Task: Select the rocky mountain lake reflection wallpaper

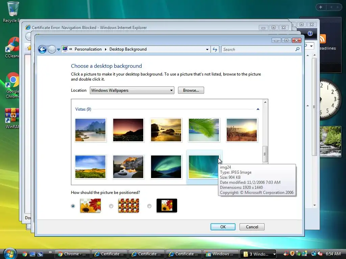Action: [128, 167]
